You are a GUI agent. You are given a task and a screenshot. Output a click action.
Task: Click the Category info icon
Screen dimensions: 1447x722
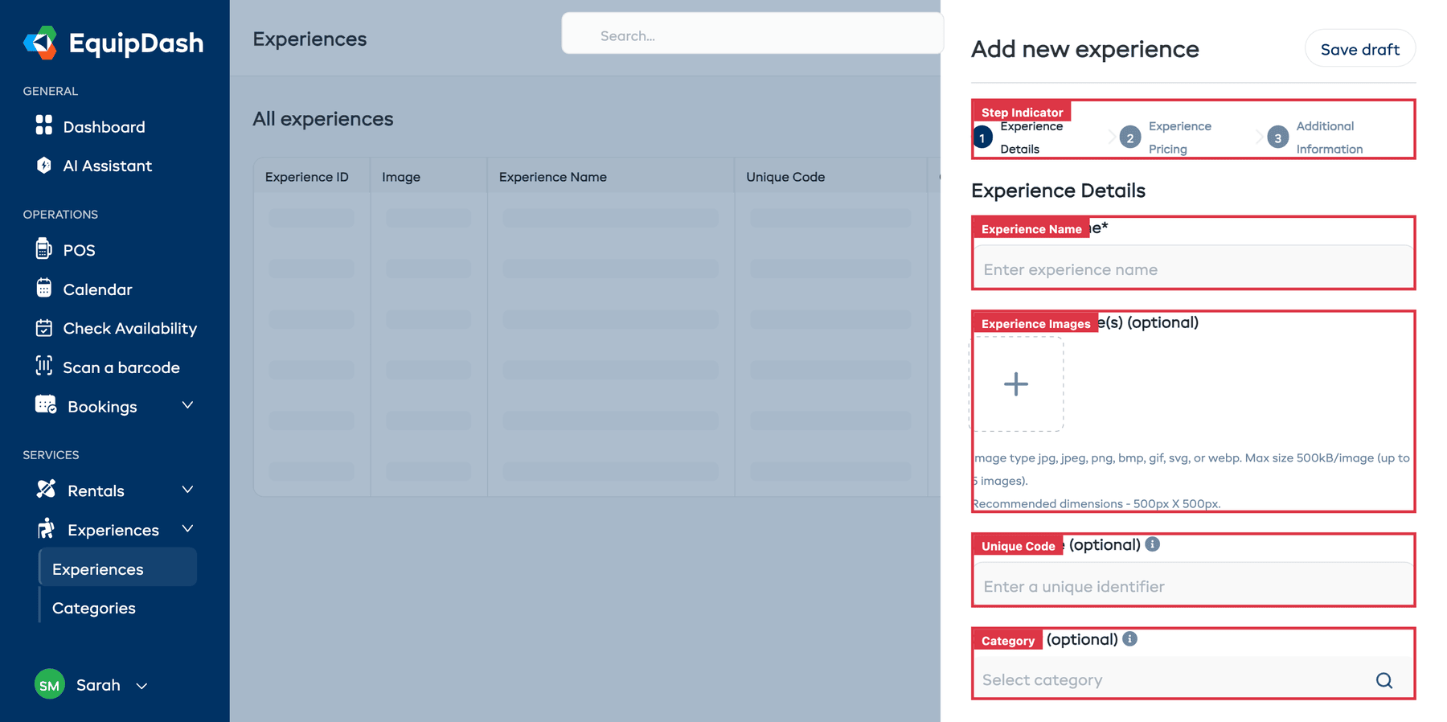coord(1129,639)
